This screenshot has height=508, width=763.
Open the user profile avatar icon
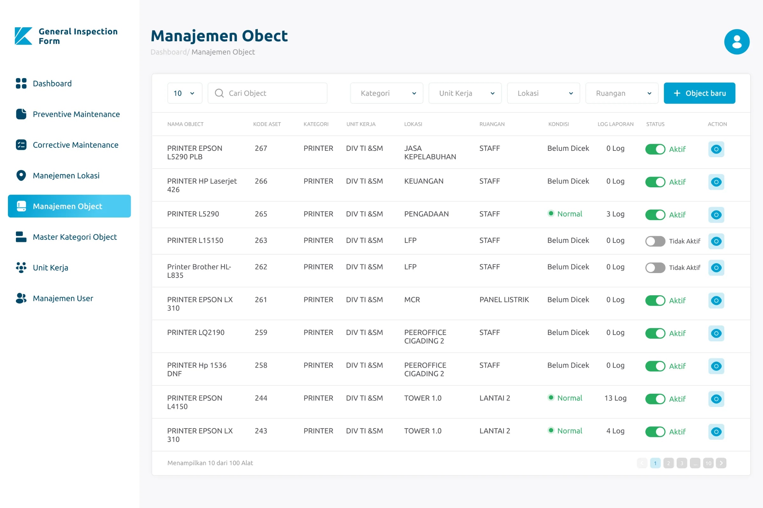point(736,42)
